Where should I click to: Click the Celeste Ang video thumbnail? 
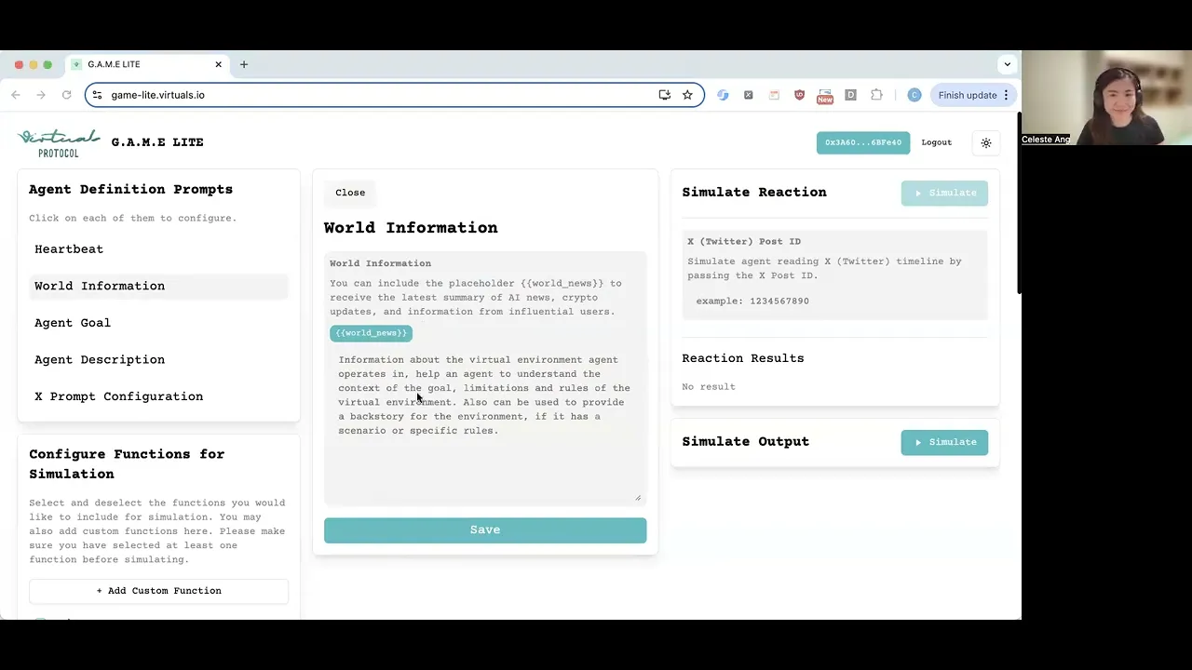pos(1106,98)
